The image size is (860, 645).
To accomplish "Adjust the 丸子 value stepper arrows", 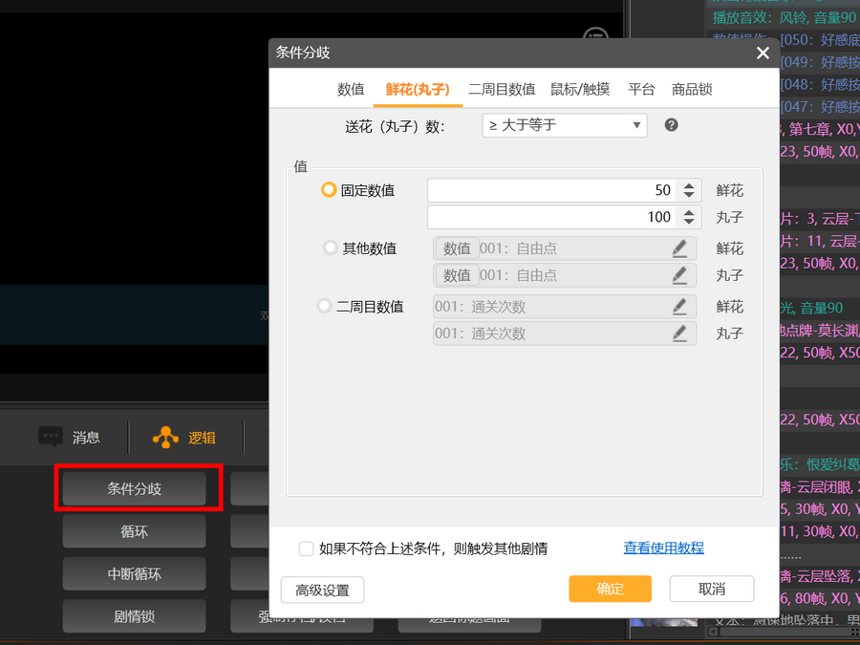I will pyautogui.click(x=688, y=217).
